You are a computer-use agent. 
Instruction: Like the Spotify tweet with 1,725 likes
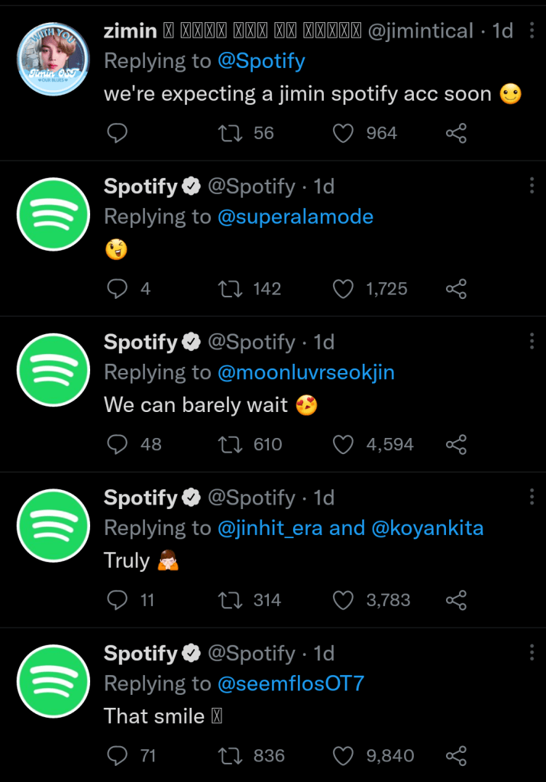pos(344,289)
